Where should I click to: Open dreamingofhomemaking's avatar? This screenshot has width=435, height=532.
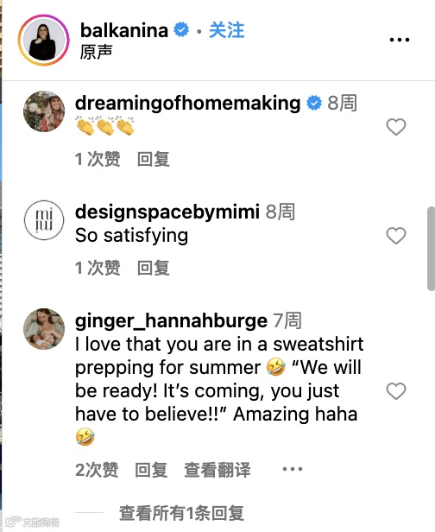click(x=44, y=111)
